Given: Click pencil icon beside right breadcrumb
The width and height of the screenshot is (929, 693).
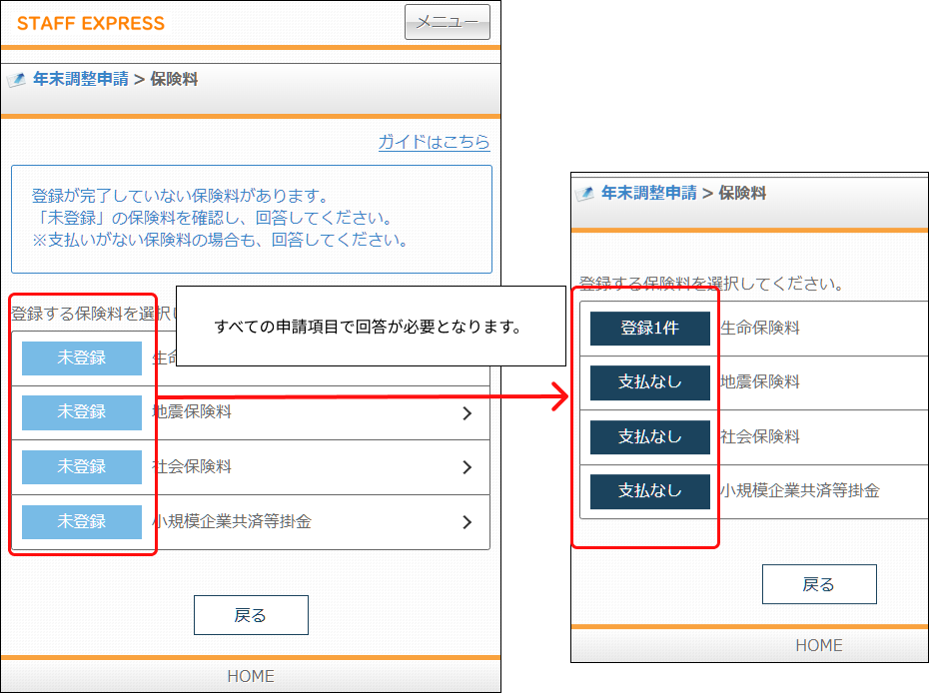Looking at the screenshot, I should [x=585, y=193].
